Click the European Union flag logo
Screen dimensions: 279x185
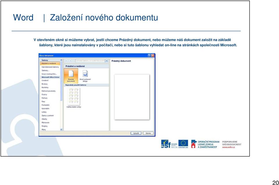point(183,144)
